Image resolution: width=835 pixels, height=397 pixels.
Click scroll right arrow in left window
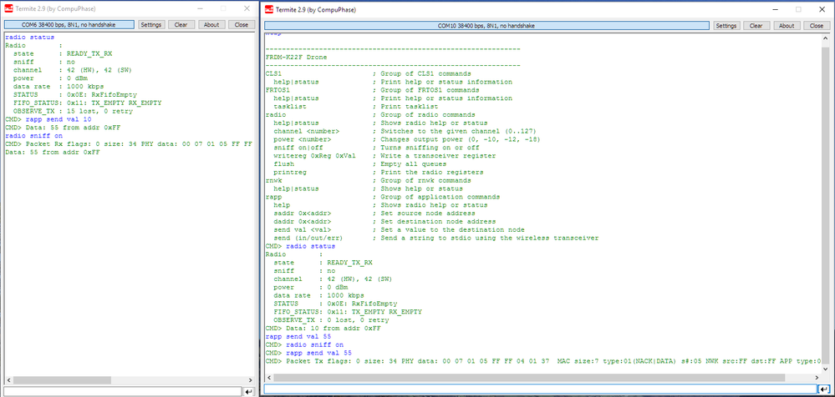(x=250, y=380)
